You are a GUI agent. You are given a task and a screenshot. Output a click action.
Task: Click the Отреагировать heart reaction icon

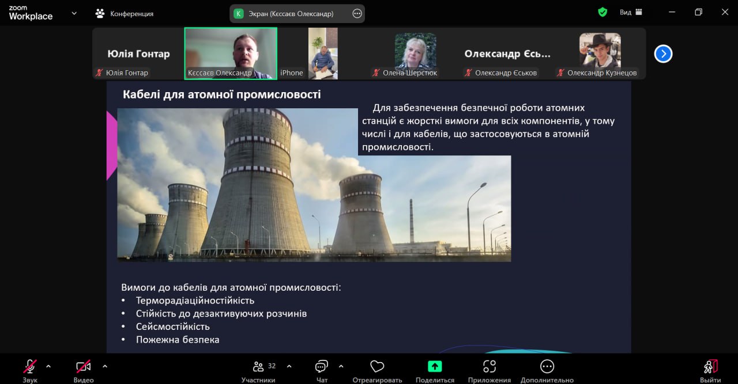pyautogui.click(x=377, y=367)
